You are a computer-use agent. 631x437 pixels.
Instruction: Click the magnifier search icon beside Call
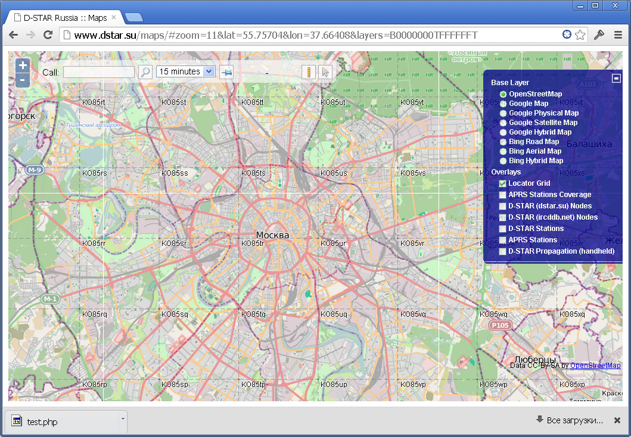click(x=145, y=72)
